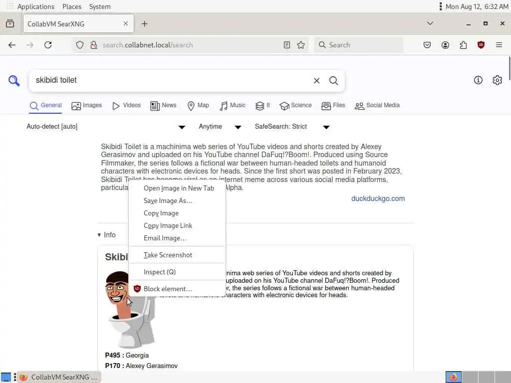The image size is (511, 383).
Task: Reload the current page
Action: point(48,45)
